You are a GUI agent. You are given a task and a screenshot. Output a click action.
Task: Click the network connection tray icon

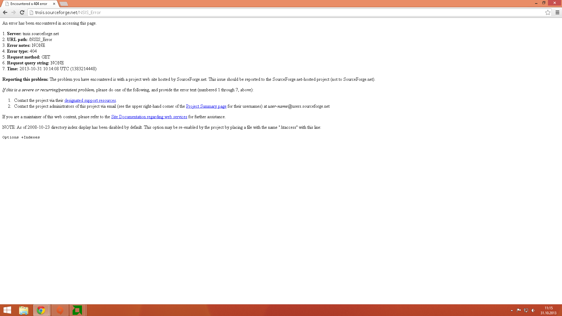tap(526, 310)
